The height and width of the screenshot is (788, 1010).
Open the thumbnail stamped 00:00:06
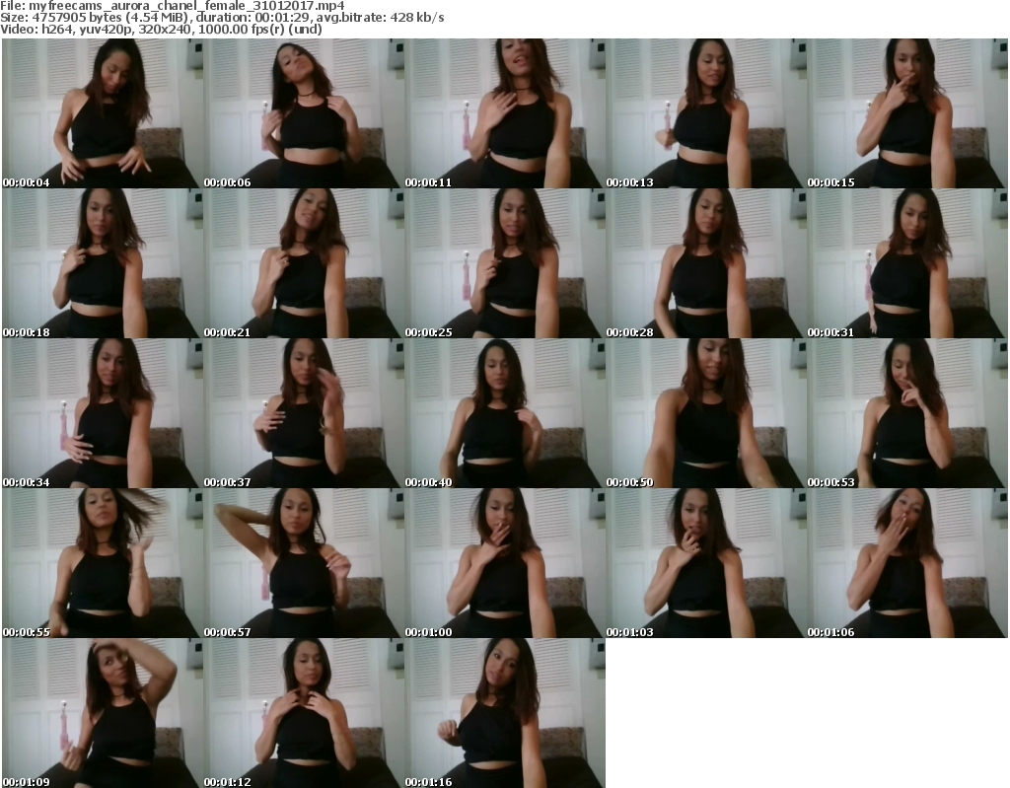coord(304,112)
